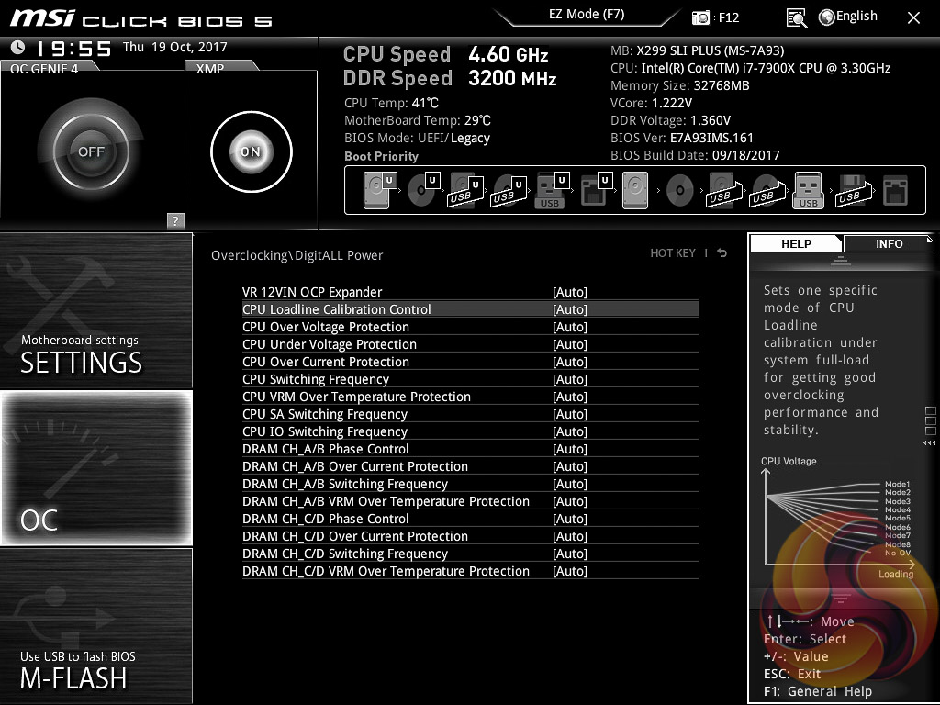Toggle the XMP ON button
This screenshot has width=940, height=705.
click(x=252, y=151)
